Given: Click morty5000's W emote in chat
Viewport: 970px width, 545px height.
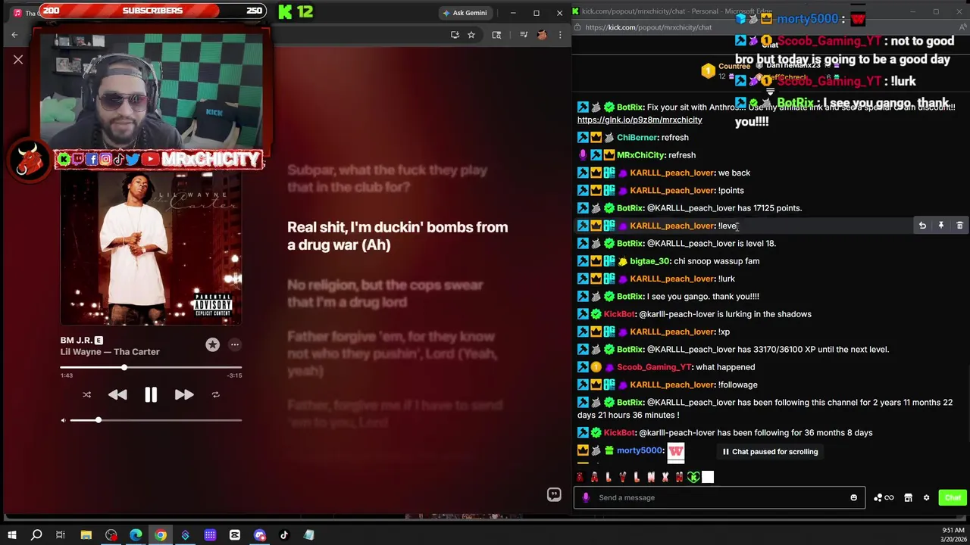Looking at the screenshot, I should click(675, 452).
